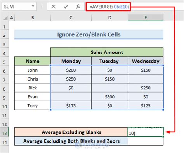Select Tony's Monday cell $175
The image size is (184, 153).
(x=71, y=106)
